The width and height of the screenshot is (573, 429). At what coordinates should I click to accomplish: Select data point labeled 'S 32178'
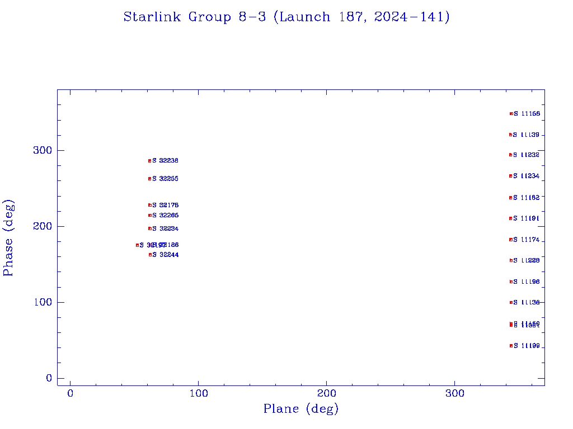click(x=150, y=206)
